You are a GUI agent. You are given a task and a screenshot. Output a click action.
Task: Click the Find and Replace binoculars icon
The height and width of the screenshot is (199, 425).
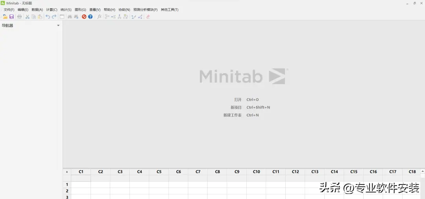click(76, 17)
